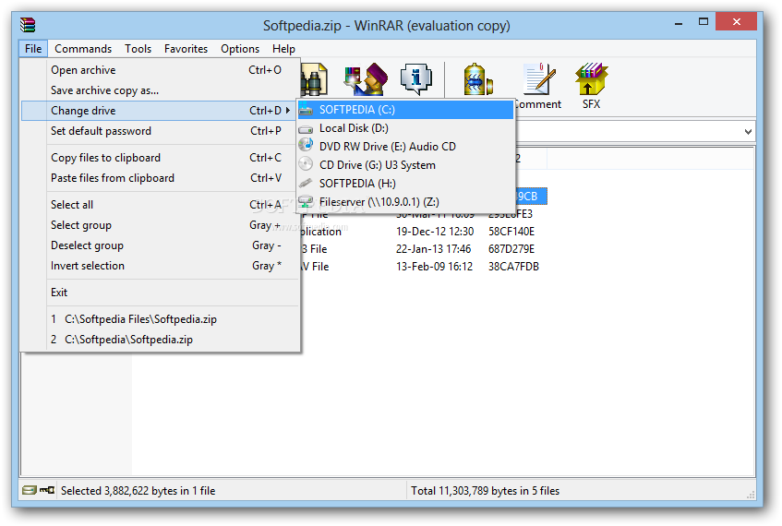Switch to Local Disk (D:)
This screenshot has width=782, height=526.
[405, 128]
